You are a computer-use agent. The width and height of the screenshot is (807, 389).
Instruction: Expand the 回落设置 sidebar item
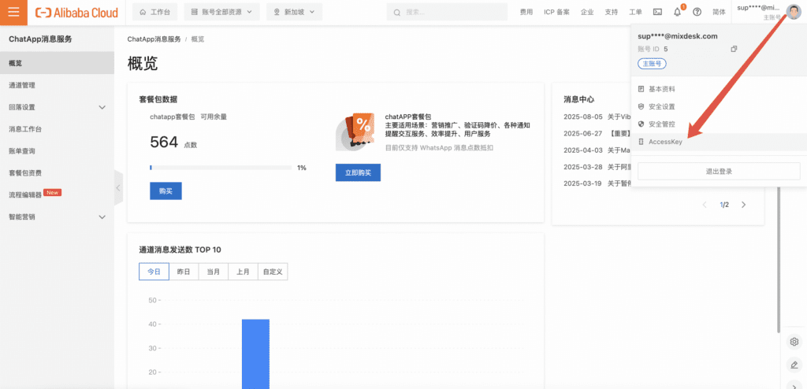pyautogui.click(x=102, y=107)
